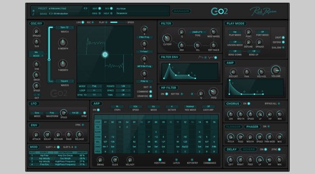Viewport: 315px width, 174px height.
Task: Open the LFO Waveform dropdown
Action: [x=52, y=113]
